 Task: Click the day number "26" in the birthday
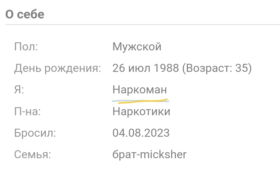point(119,69)
